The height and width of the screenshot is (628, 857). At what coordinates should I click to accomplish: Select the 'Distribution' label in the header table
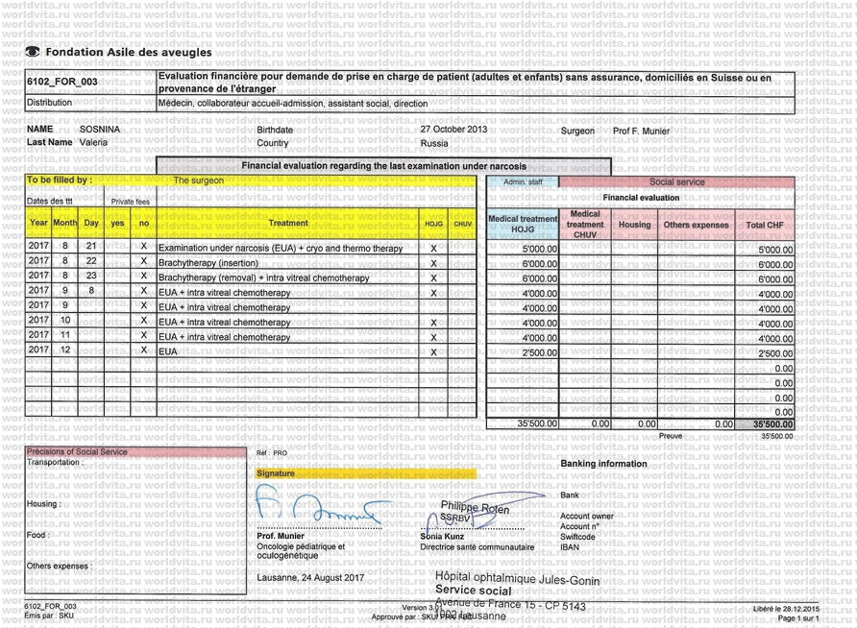[49, 103]
